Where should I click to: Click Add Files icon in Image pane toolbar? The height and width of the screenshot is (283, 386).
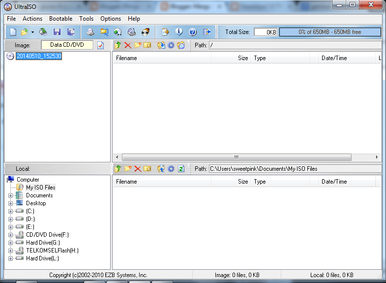(161, 45)
